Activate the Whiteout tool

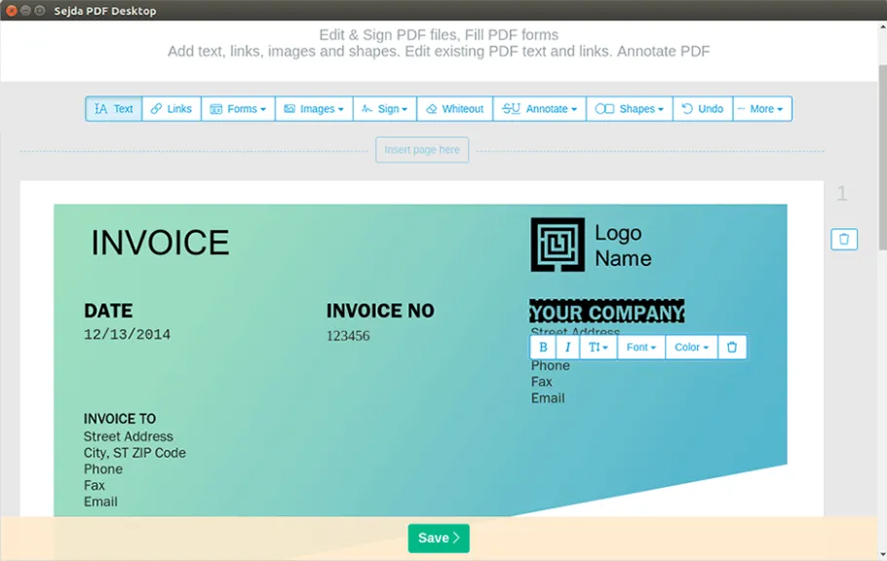pos(455,108)
